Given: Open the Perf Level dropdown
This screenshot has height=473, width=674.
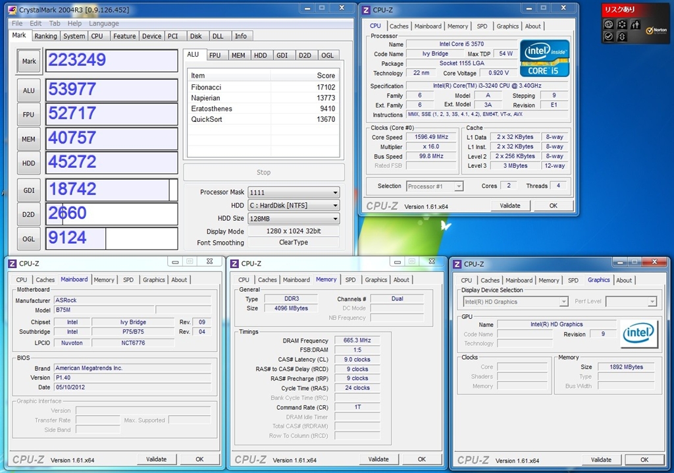Looking at the screenshot, I should (x=631, y=301).
